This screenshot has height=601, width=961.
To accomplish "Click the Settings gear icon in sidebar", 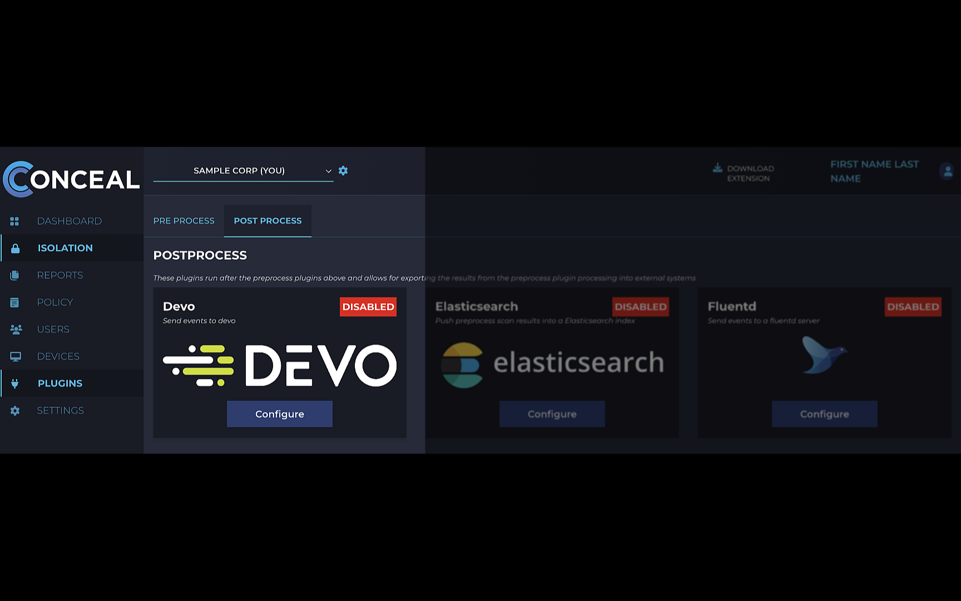I will pos(15,411).
